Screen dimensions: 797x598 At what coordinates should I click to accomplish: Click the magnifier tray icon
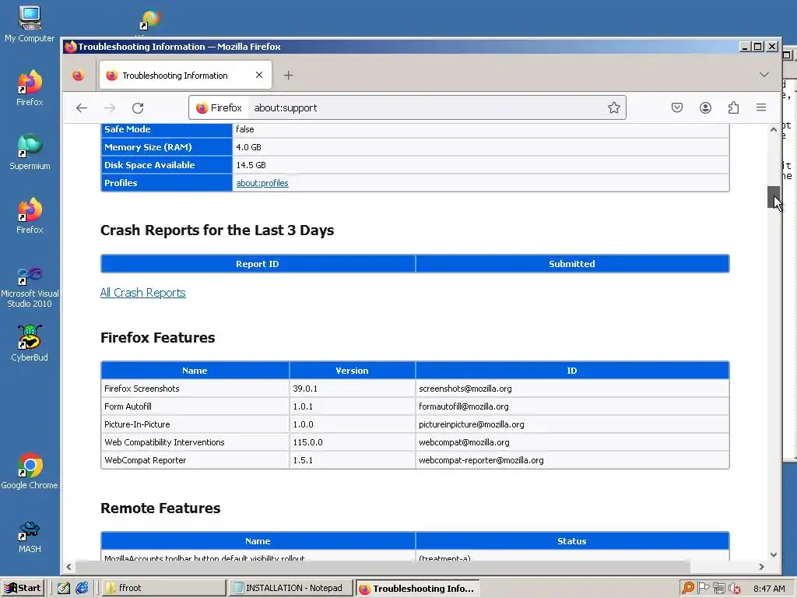(x=688, y=589)
